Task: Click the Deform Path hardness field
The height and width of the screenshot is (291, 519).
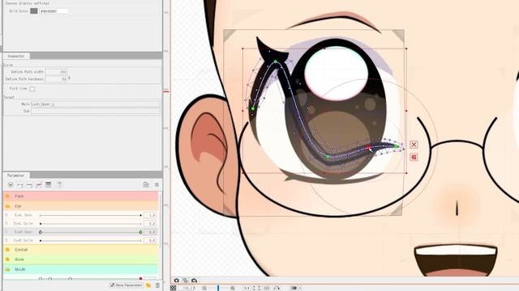Action: (x=56, y=79)
